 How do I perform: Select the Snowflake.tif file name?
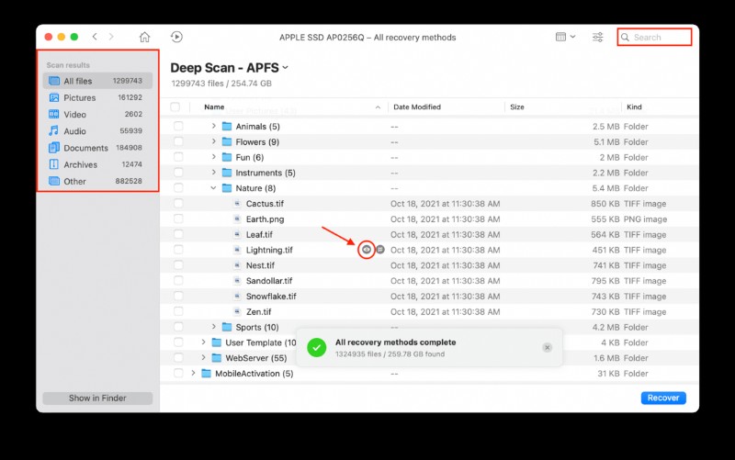(x=271, y=296)
